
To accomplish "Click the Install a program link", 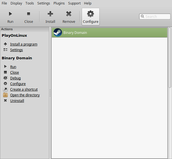I will point(24,44).
